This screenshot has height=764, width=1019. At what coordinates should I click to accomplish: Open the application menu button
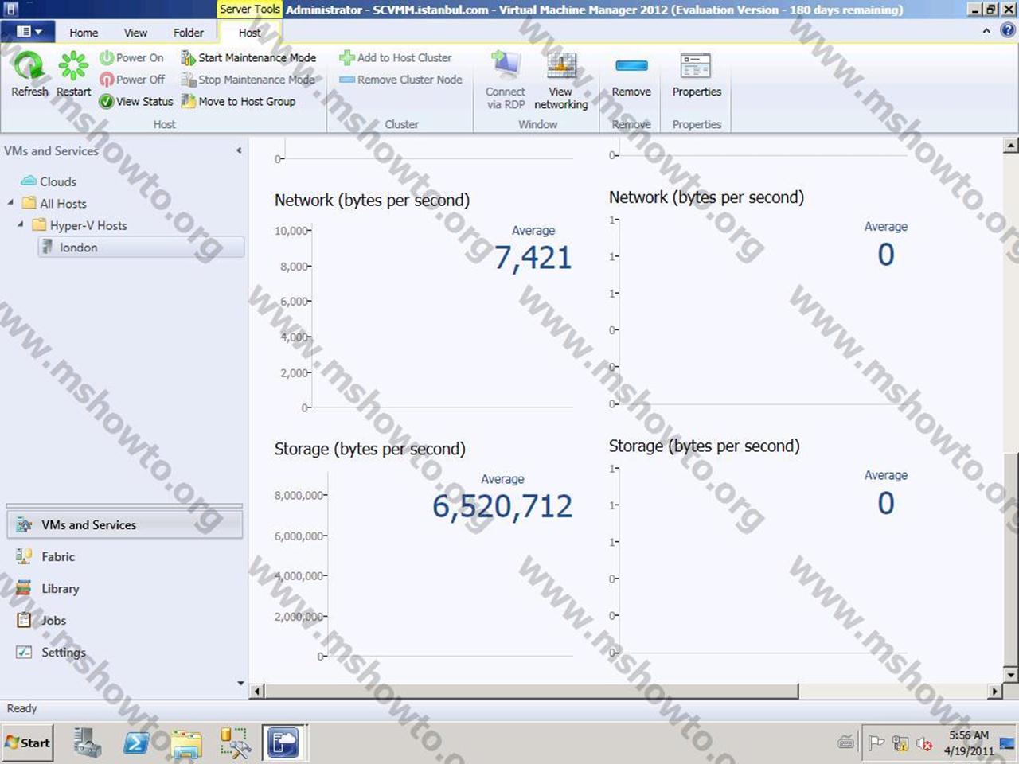(28, 32)
